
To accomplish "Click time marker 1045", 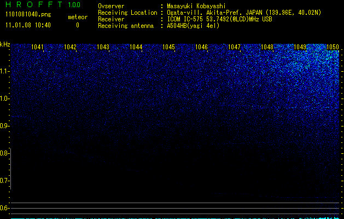I will point(168,47).
